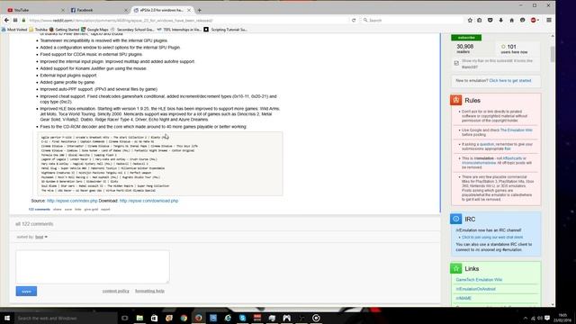Open the Getting Started bookmark
576x324 pixels.
pyautogui.click(x=64, y=30)
